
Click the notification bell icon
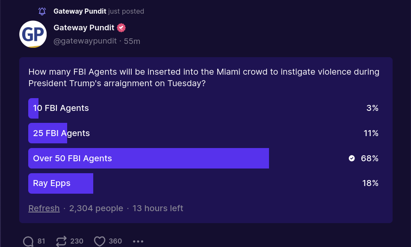click(x=42, y=12)
